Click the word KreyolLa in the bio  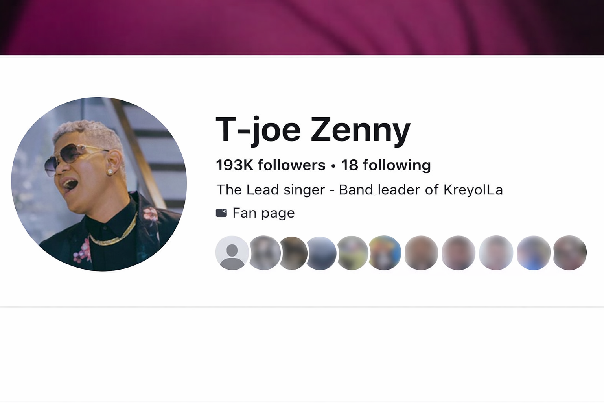(473, 190)
